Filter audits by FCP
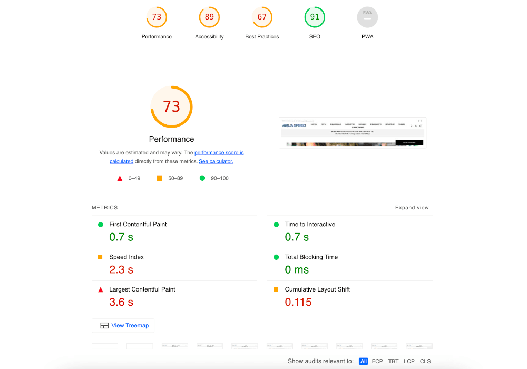This screenshot has height=369, width=527. (x=377, y=361)
